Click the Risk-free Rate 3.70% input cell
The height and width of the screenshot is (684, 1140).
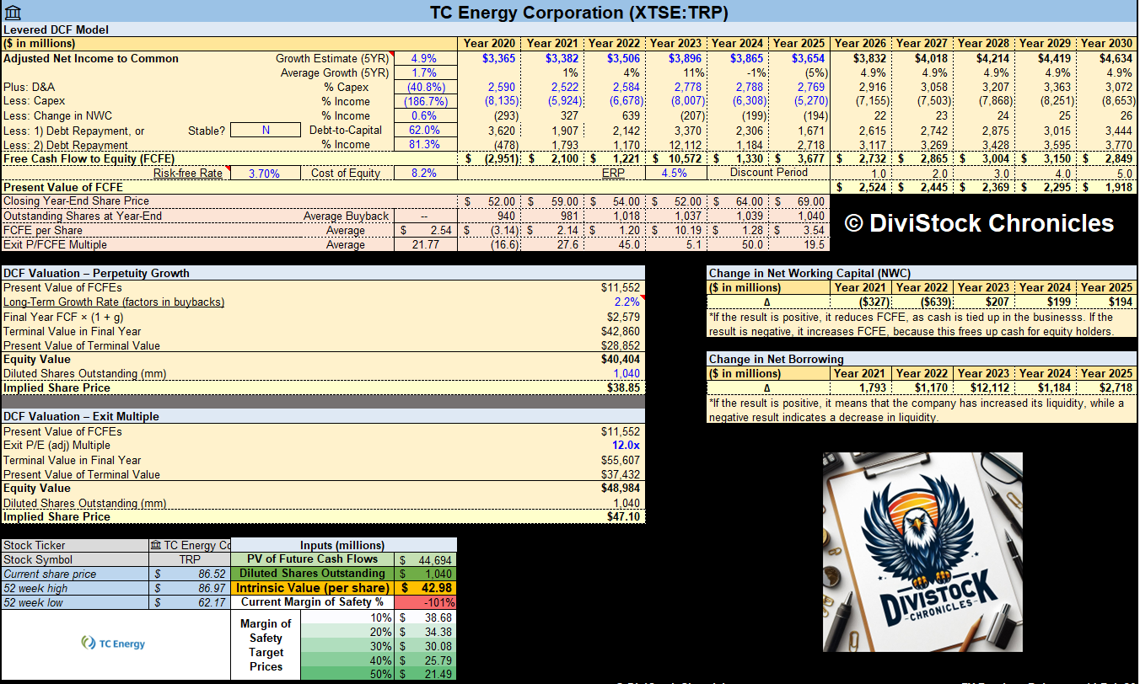pyautogui.click(x=266, y=173)
